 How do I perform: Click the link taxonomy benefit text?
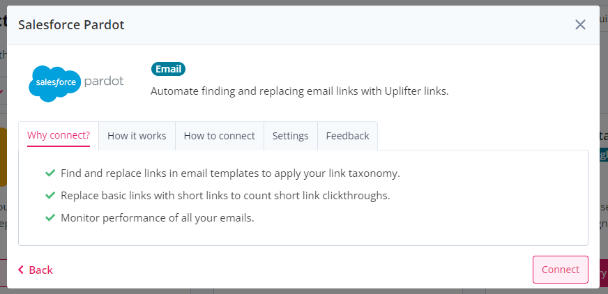click(x=230, y=173)
